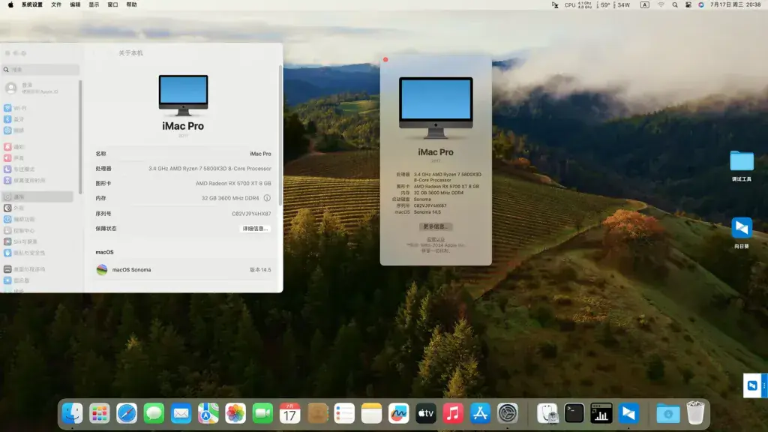Launch the Apple TV app in the Dock

pyautogui.click(x=426, y=413)
